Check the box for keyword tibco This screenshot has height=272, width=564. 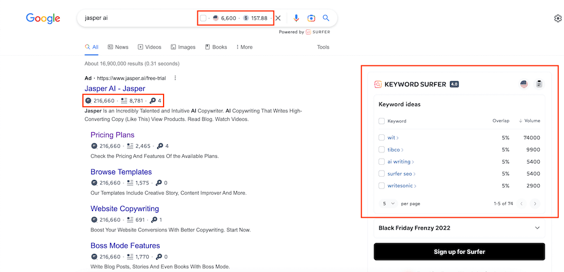pyautogui.click(x=382, y=150)
